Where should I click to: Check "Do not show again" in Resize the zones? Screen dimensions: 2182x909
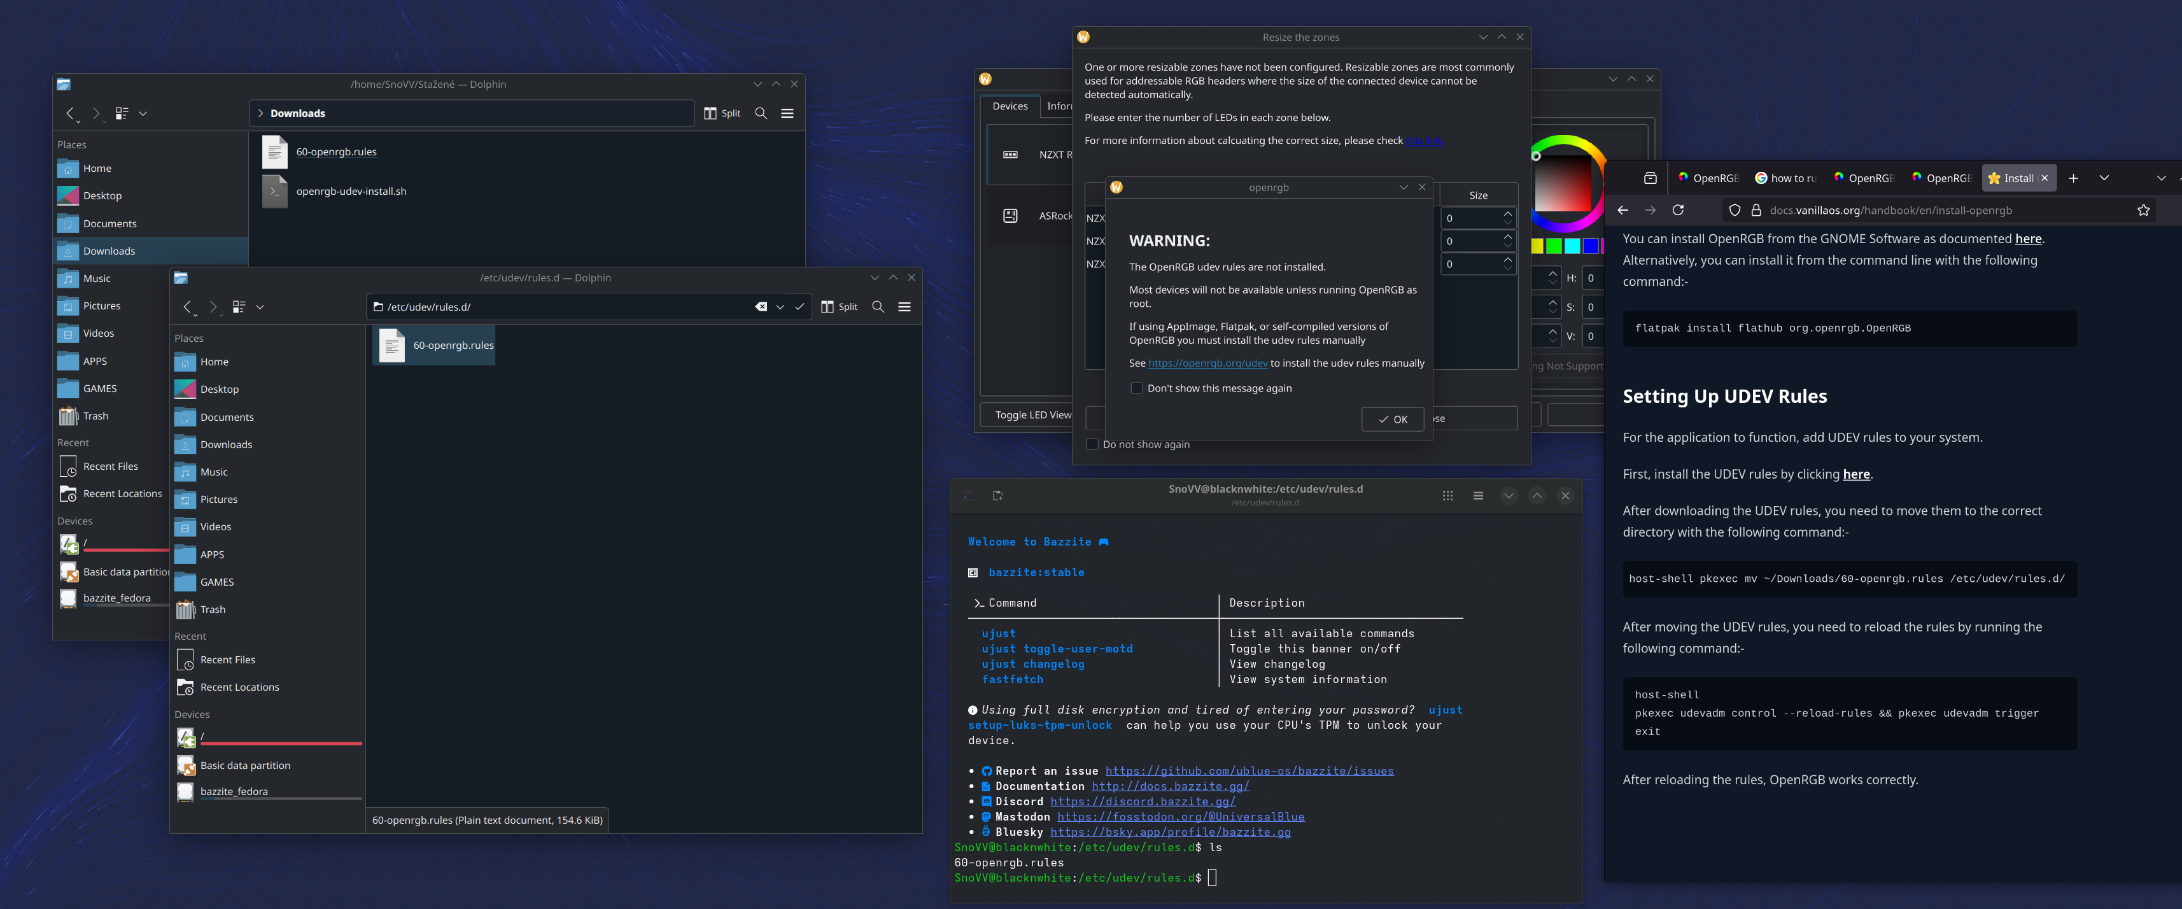click(1092, 444)
